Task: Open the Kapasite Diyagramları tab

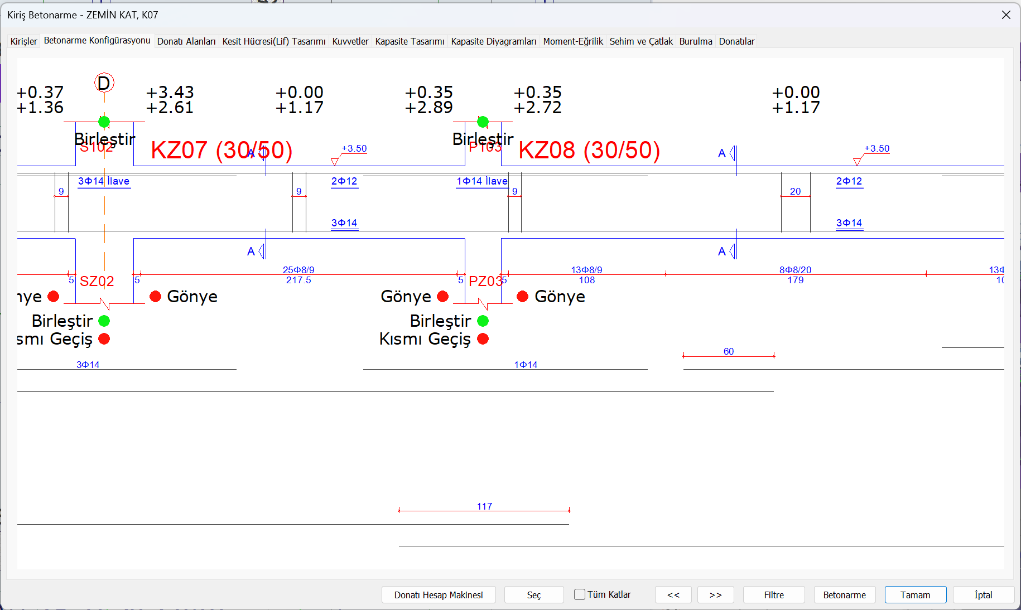Action: click(493, 41)
